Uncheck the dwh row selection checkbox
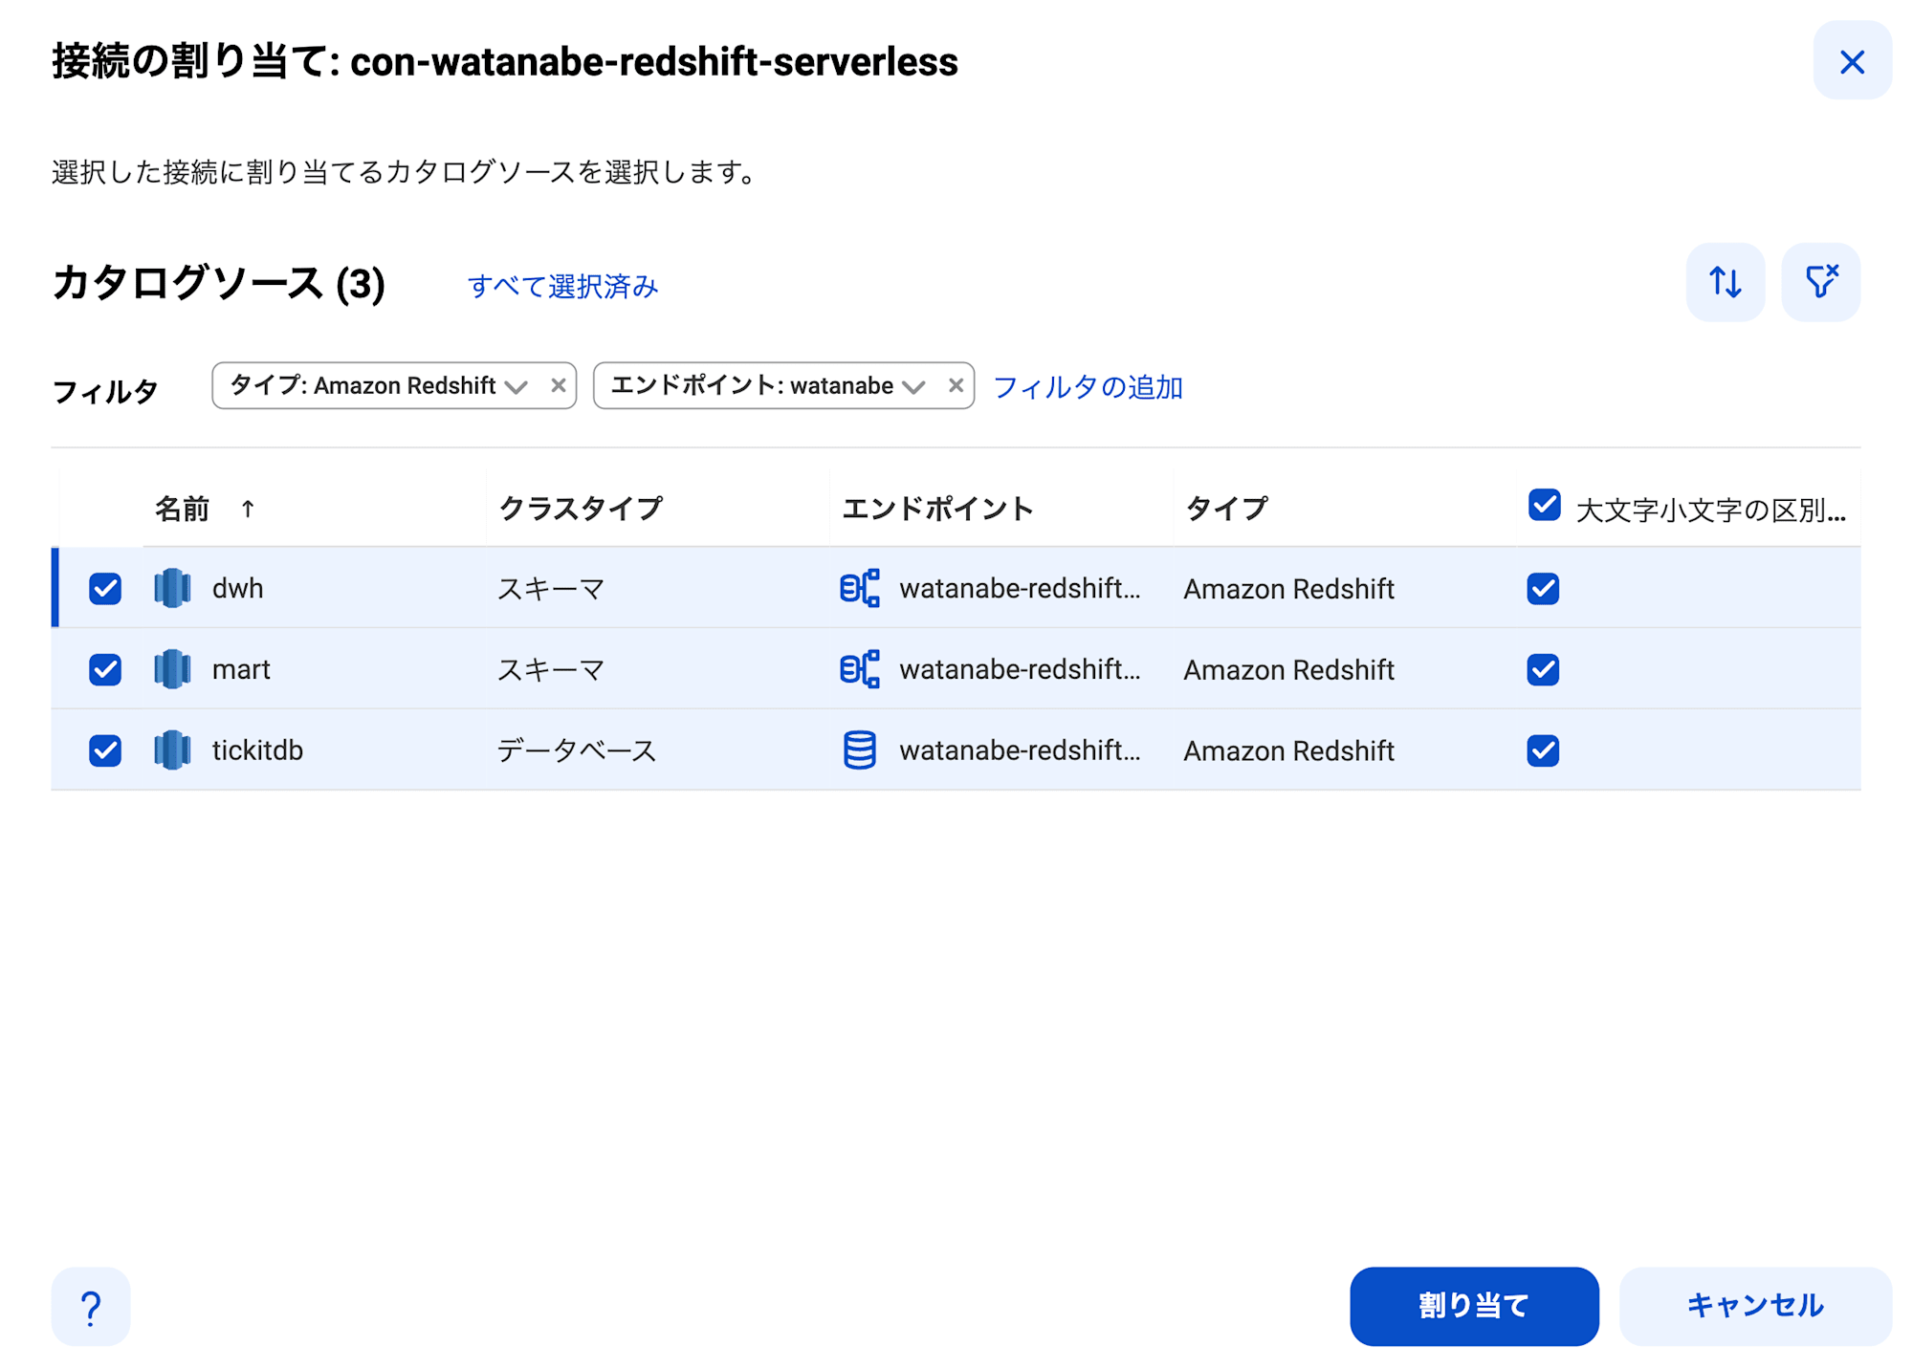1913x1369 pixels. [x=105, y=588]
